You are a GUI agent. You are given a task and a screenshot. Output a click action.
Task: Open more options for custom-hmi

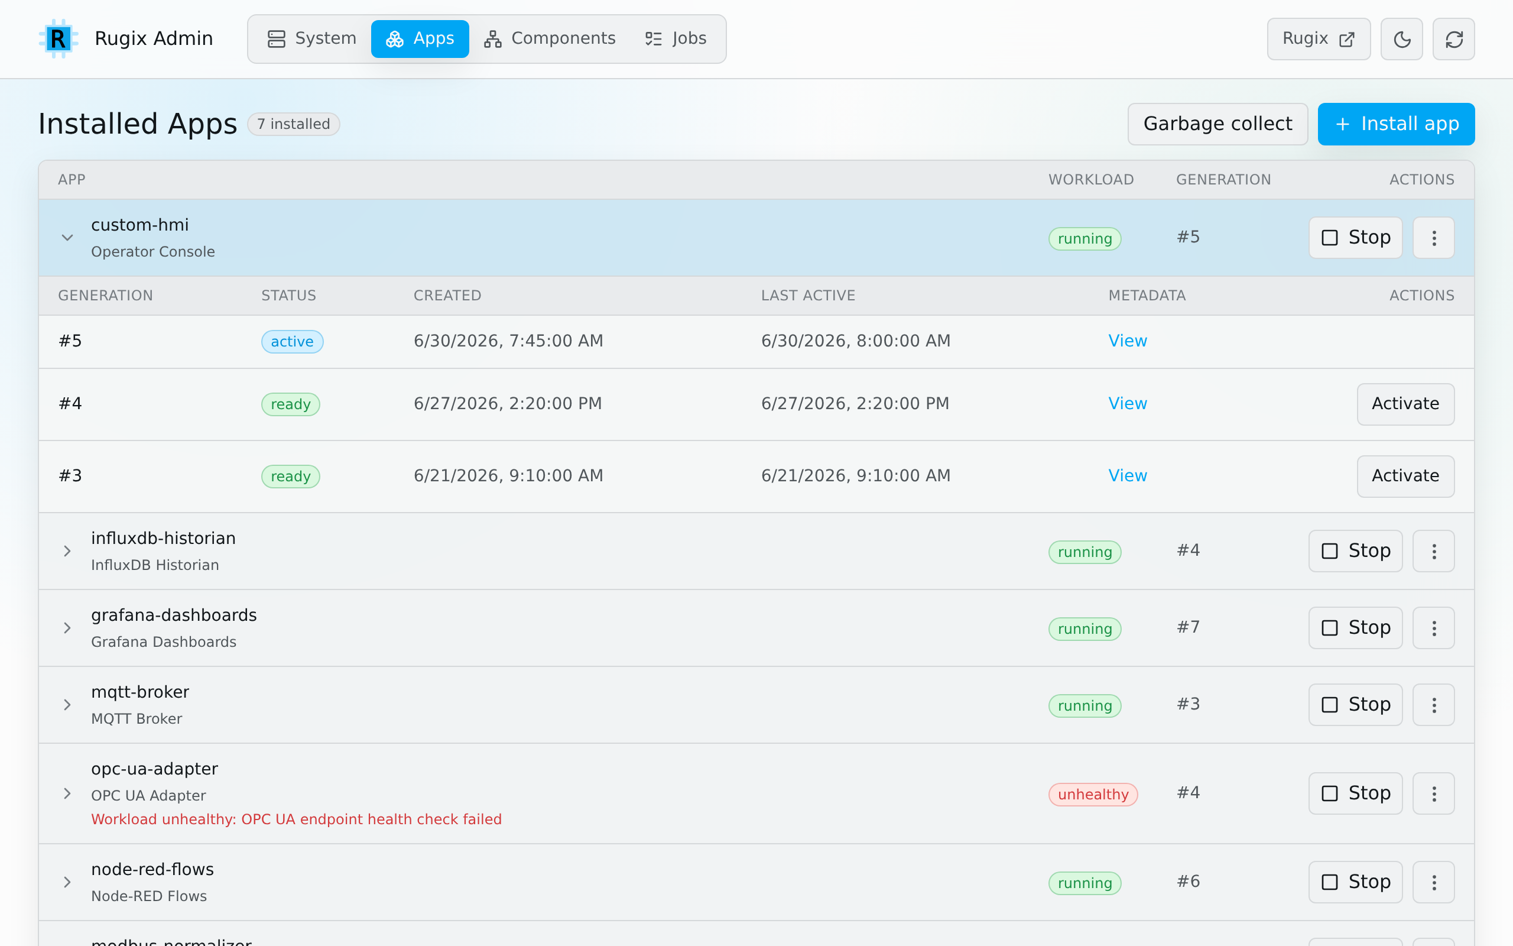(1434, 238)
